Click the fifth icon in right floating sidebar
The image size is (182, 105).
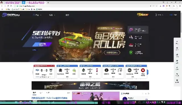[177, 68]
